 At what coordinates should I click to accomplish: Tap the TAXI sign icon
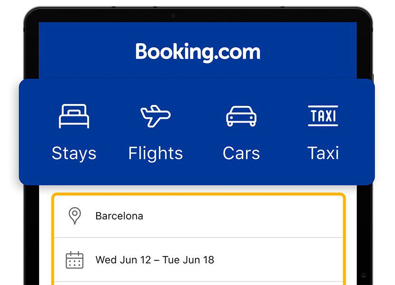[323, 116]
